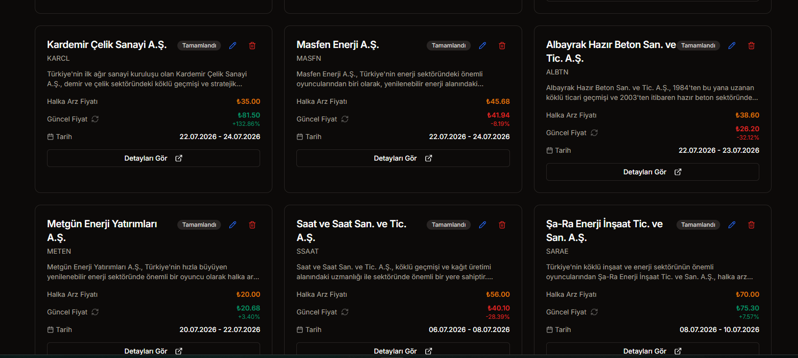Screen dimensions: 798x358
Task: View details for Saat ve Saat San.
Action: coord(403,350)
